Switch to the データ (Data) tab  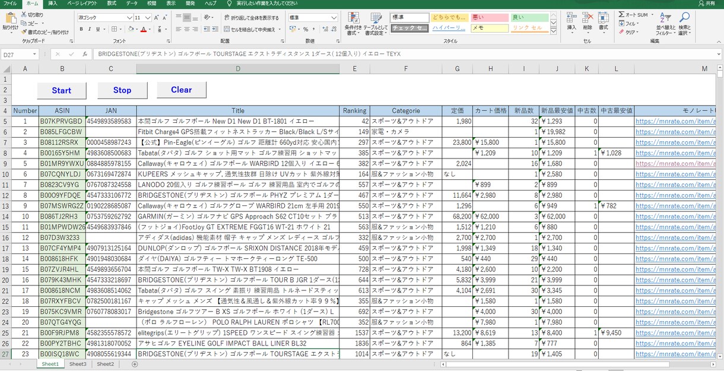[132, 4]
